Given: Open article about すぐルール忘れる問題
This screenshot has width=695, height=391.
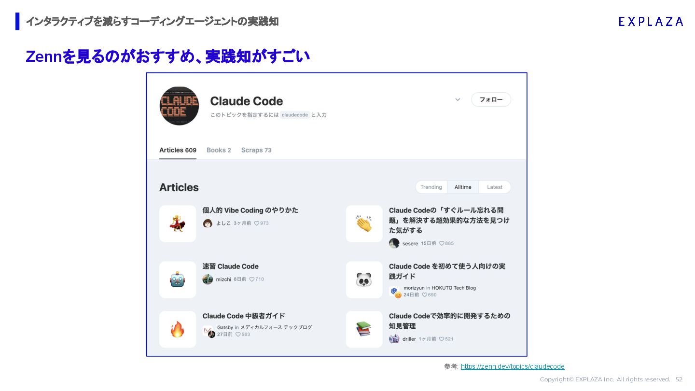Looking at the screenshot, I should click(449, 220).
